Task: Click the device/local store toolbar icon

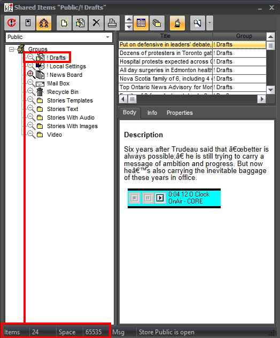Action: (x=28, y=23)
